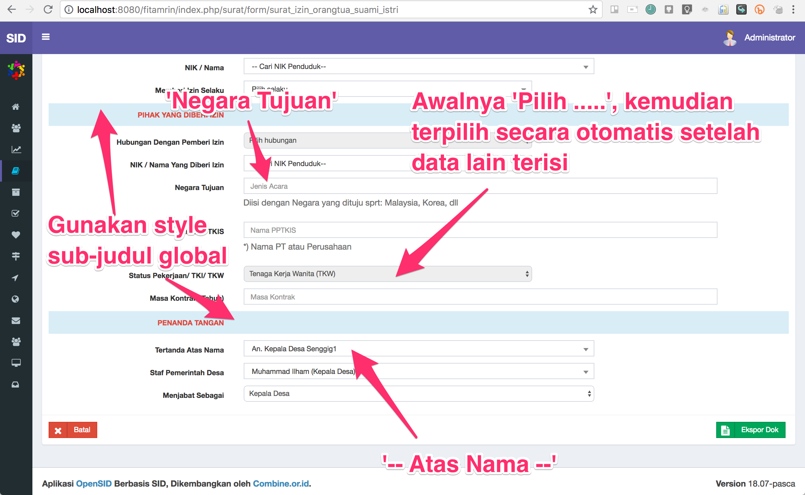Click the active Layanan Surat book icon
This screenshot has height=495, width=805.
click(x=16, y=171)
